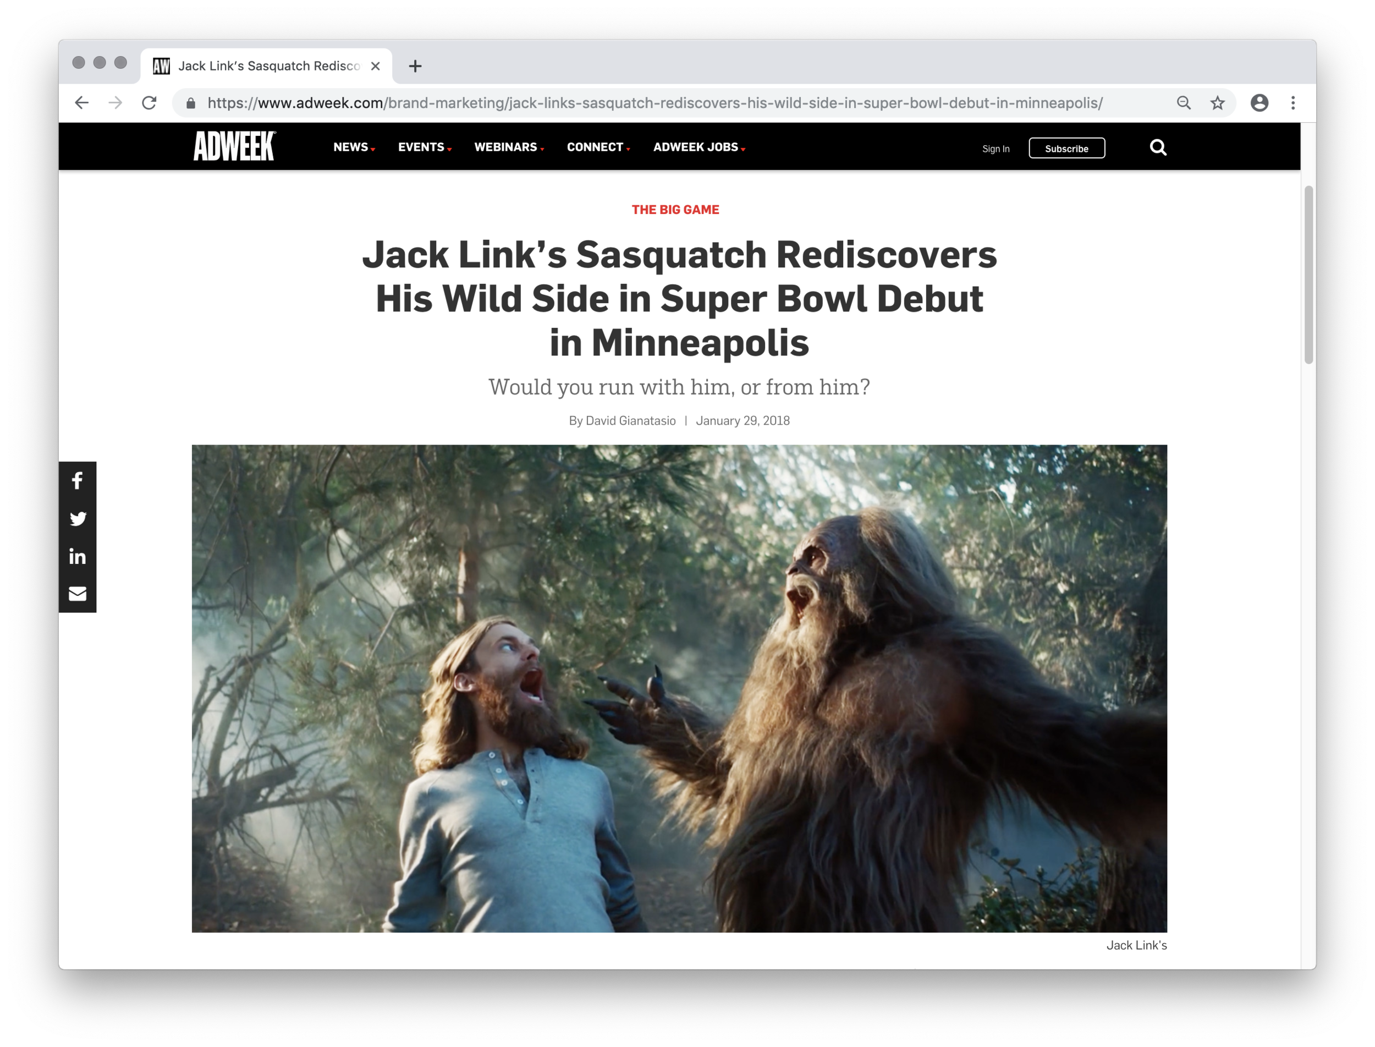The image size is (1375, 1047).
Task: Share article on Twitter
Action: coord(77,518)
